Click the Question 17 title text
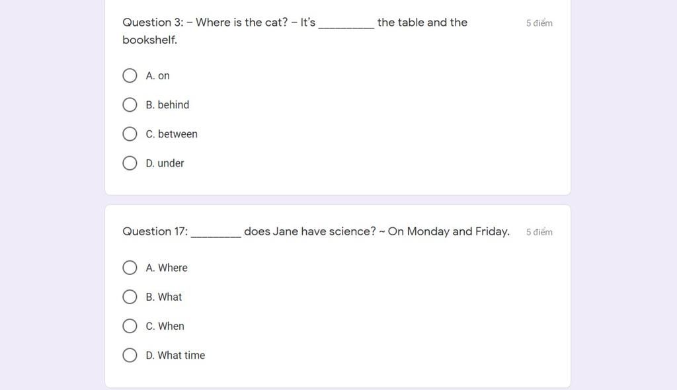This screenshot has height=390, width=677. point(316,231)
